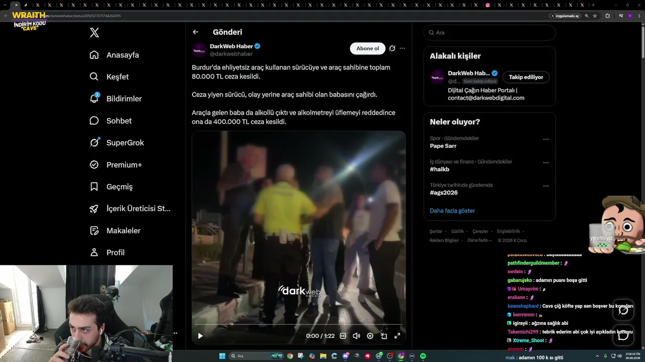
Task: Enable picture-in-picture for the video
Action: [383, 336]
